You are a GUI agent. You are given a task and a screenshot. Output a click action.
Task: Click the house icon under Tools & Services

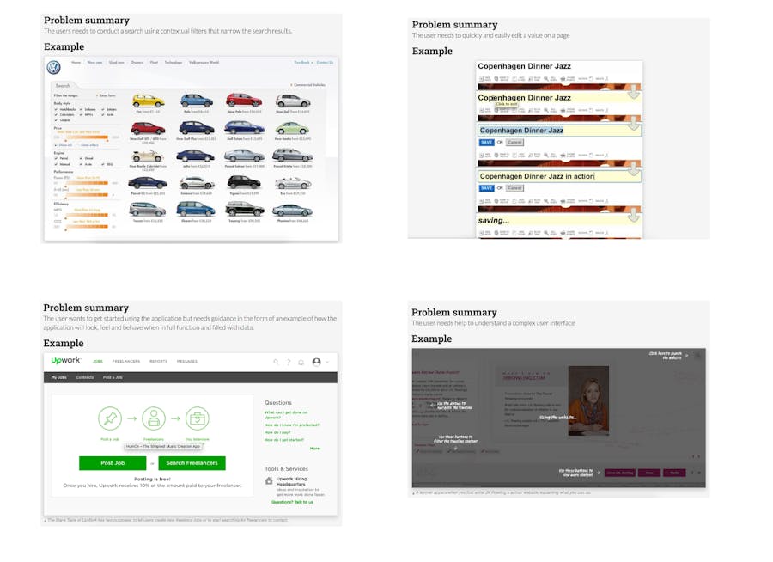click(269, 480)
